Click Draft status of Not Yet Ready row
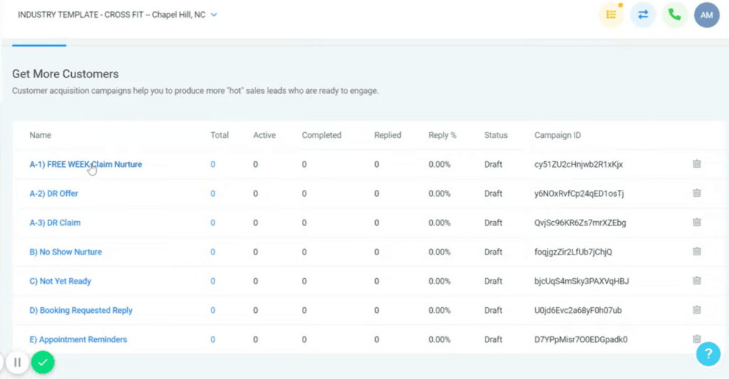This screenshot has width=729, height=379. (493, 281)
